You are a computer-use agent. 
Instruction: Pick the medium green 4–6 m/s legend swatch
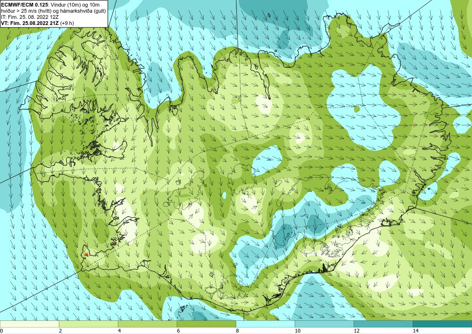point(147,324)
